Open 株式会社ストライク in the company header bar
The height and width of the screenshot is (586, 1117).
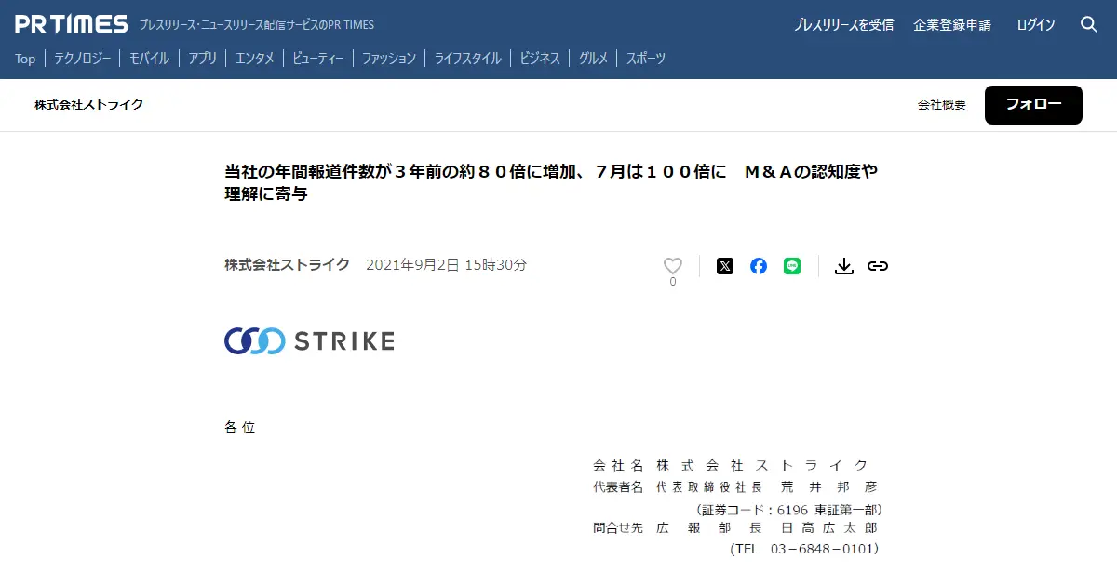point(89,105)
